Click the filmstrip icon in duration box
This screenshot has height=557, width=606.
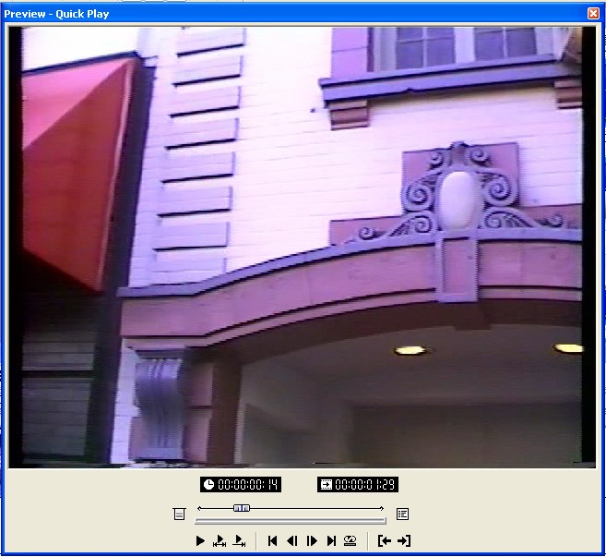pos(327,485)
